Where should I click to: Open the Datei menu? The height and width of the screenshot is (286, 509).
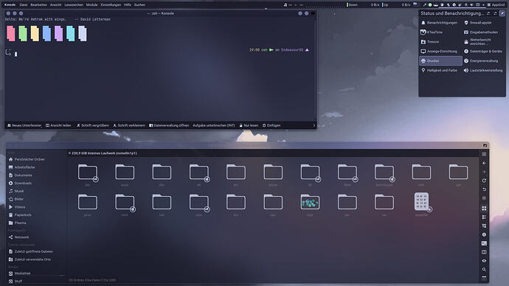coord(24,5)
